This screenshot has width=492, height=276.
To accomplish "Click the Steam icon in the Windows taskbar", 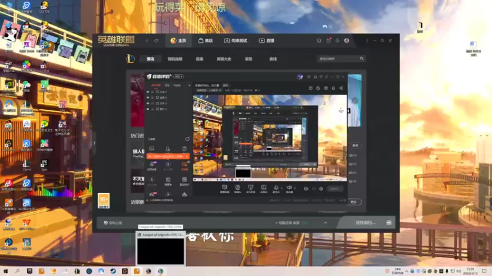I will click(x=113, y=271).
